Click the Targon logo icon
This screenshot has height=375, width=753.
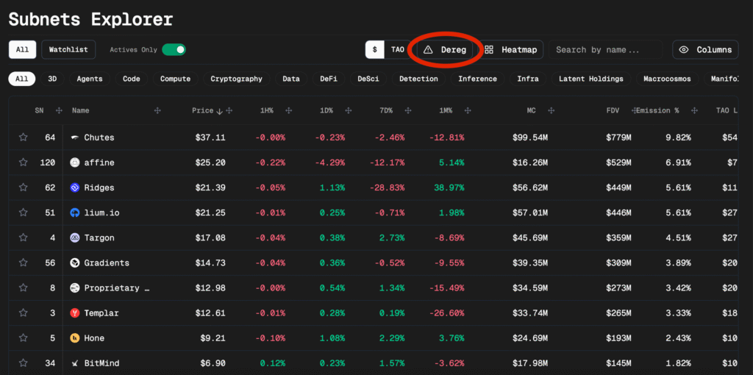pos(74,238)
